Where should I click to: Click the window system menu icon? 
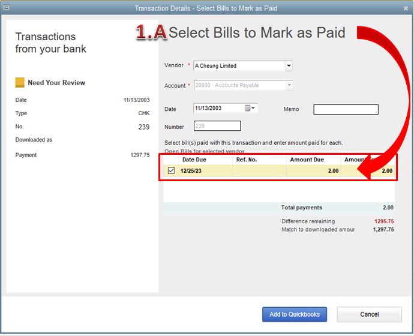7,8
